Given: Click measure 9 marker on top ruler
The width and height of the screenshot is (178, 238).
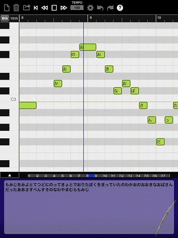Looking at the screenshot, I should (x=91, y=17).
